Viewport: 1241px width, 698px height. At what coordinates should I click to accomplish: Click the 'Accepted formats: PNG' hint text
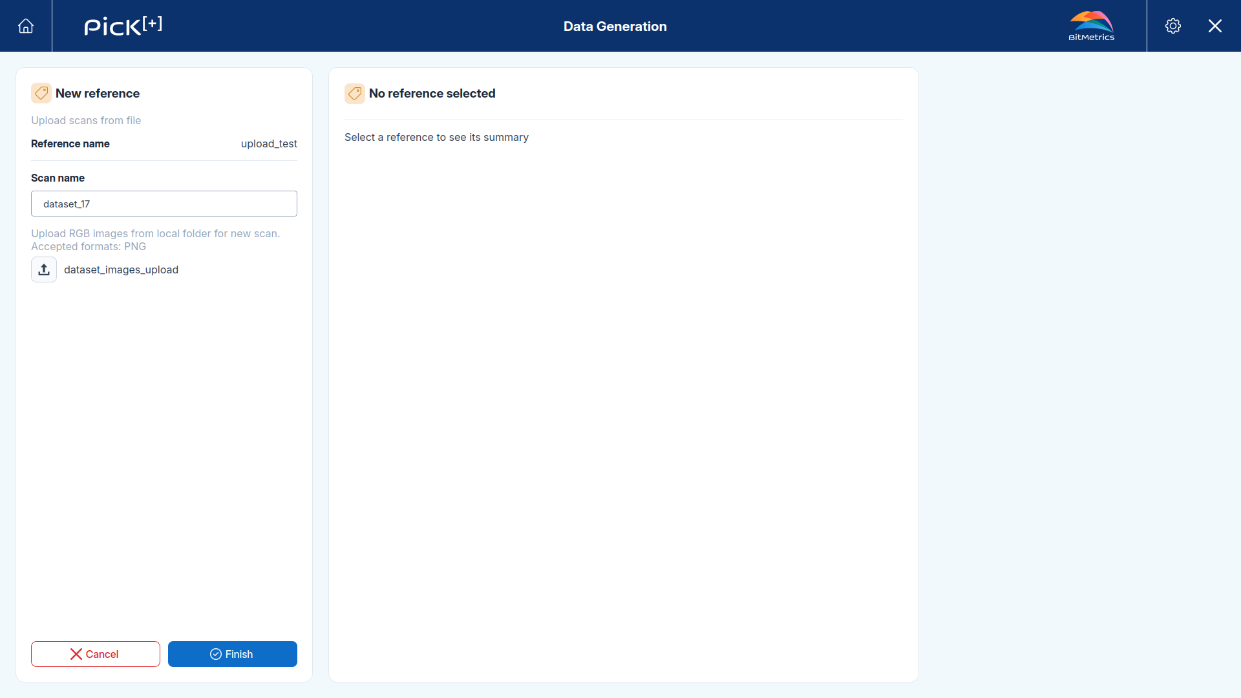tap(89, 246)
